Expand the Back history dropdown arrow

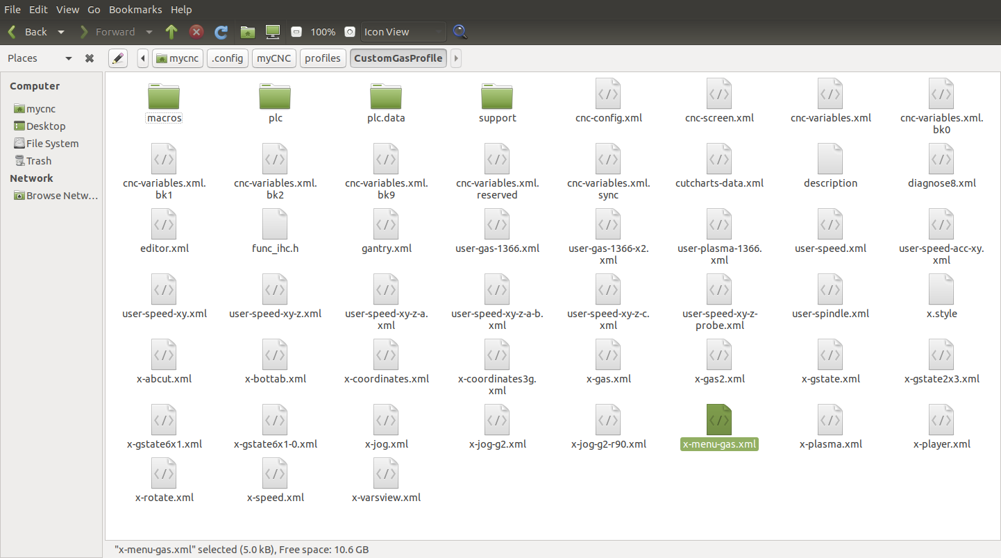(61, 32)
